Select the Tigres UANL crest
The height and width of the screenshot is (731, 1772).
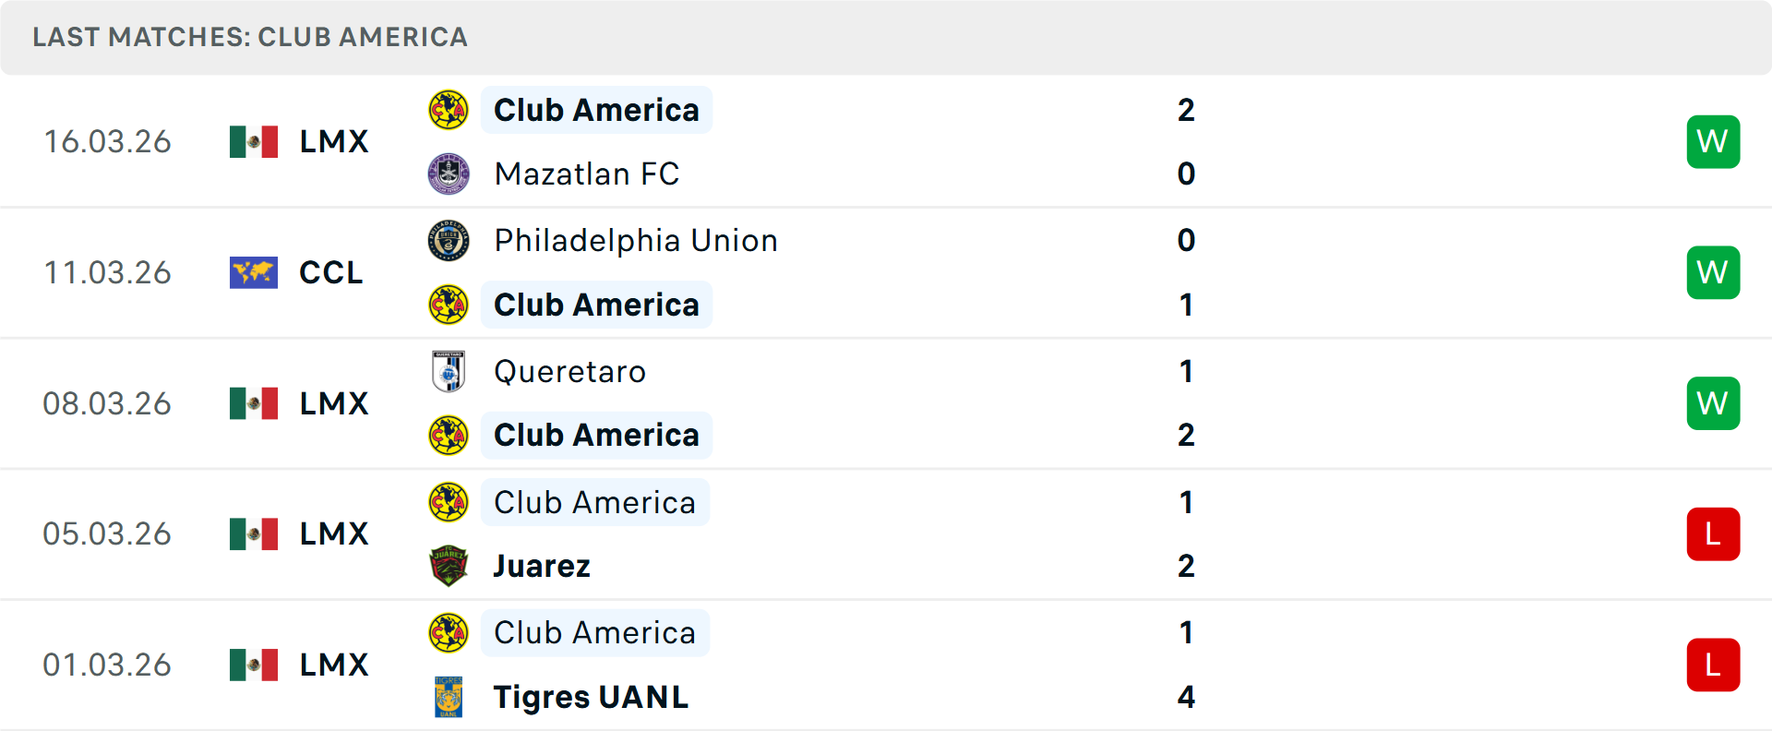pos(449,697)
